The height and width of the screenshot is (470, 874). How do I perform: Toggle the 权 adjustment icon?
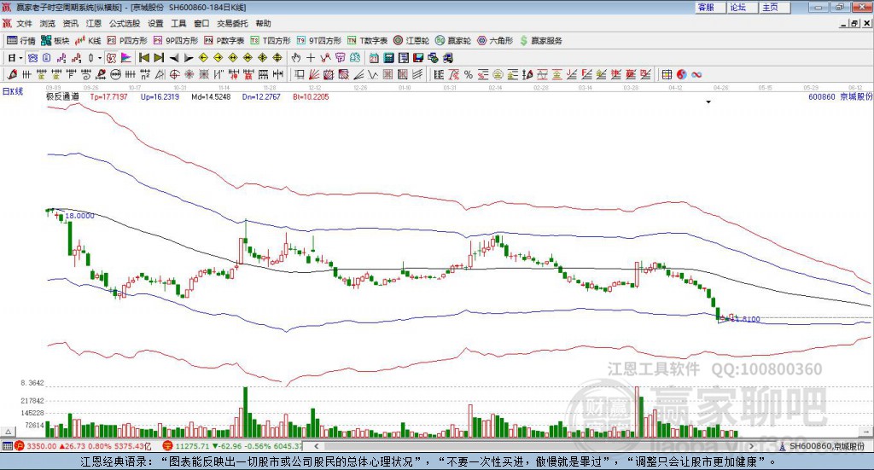pos(111,58)
